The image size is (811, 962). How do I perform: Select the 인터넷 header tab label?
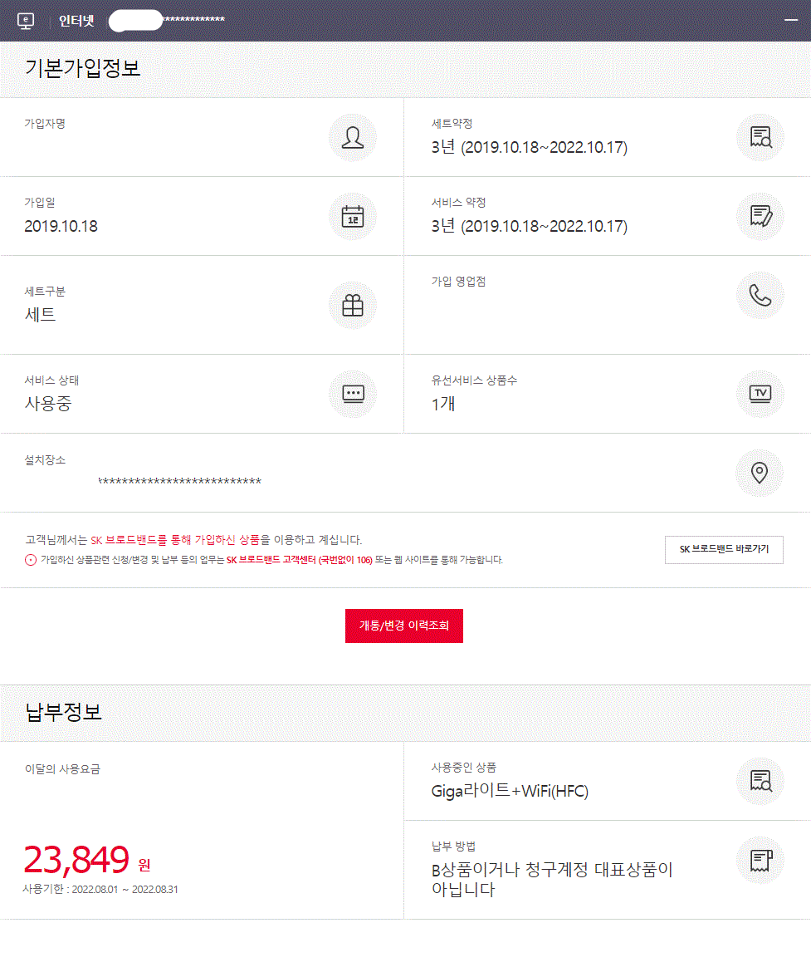pos(76,21)
